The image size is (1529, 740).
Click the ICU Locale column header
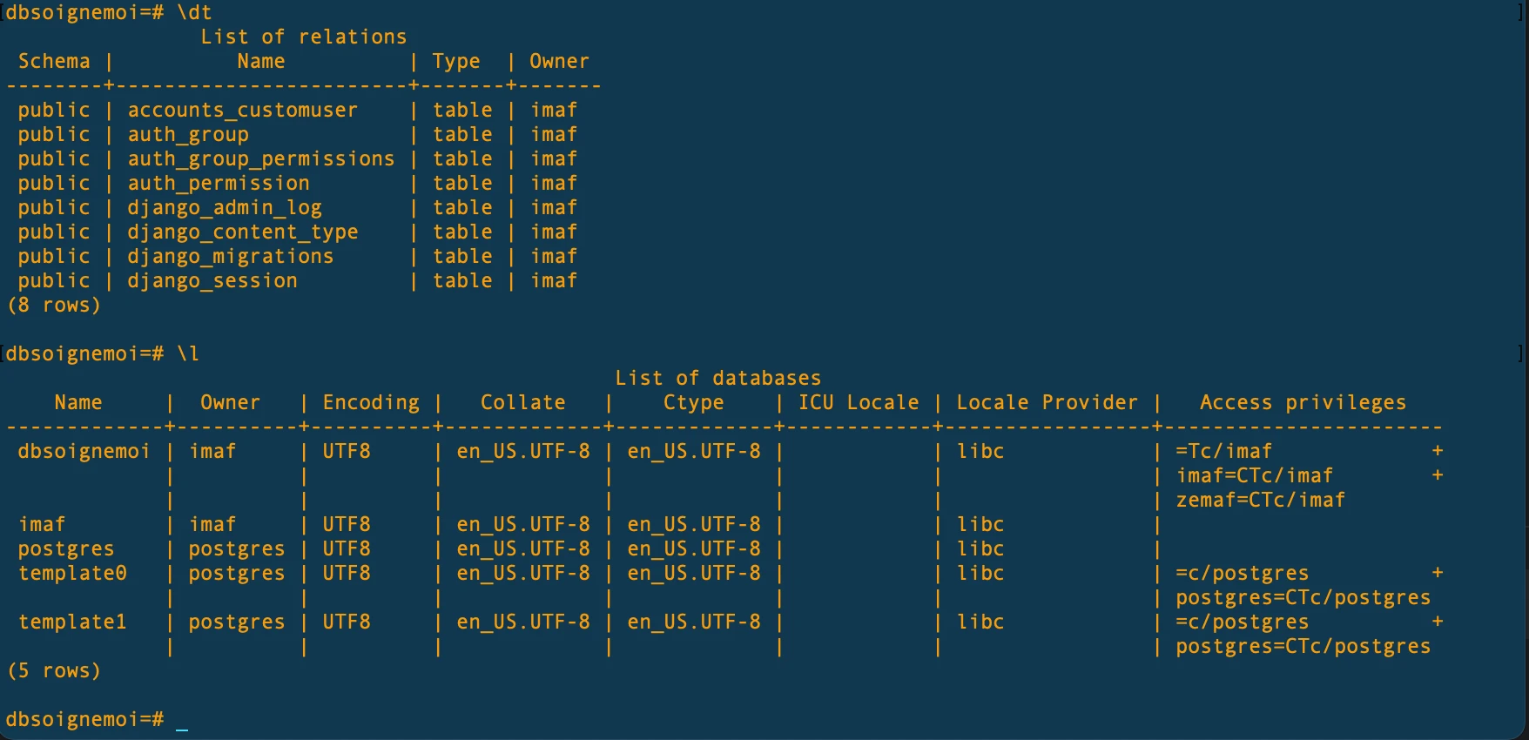coord(859,402)
